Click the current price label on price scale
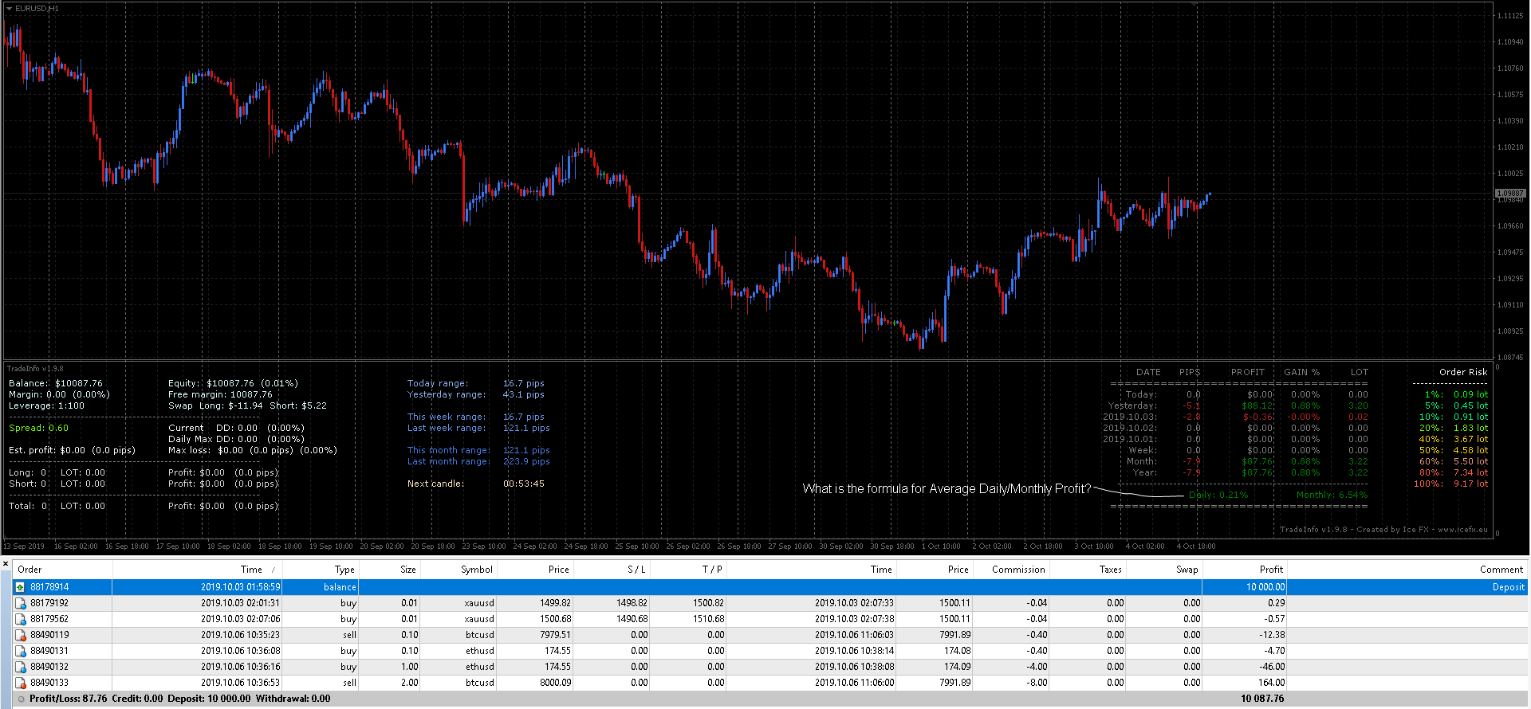This screenshot has width=1531, height=709. (1509, 194)
